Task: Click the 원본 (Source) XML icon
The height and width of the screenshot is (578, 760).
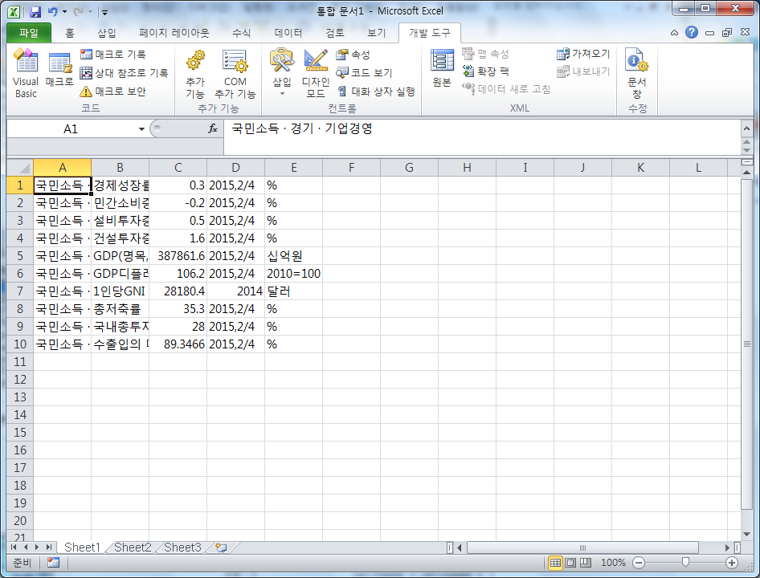Action: 440,72
